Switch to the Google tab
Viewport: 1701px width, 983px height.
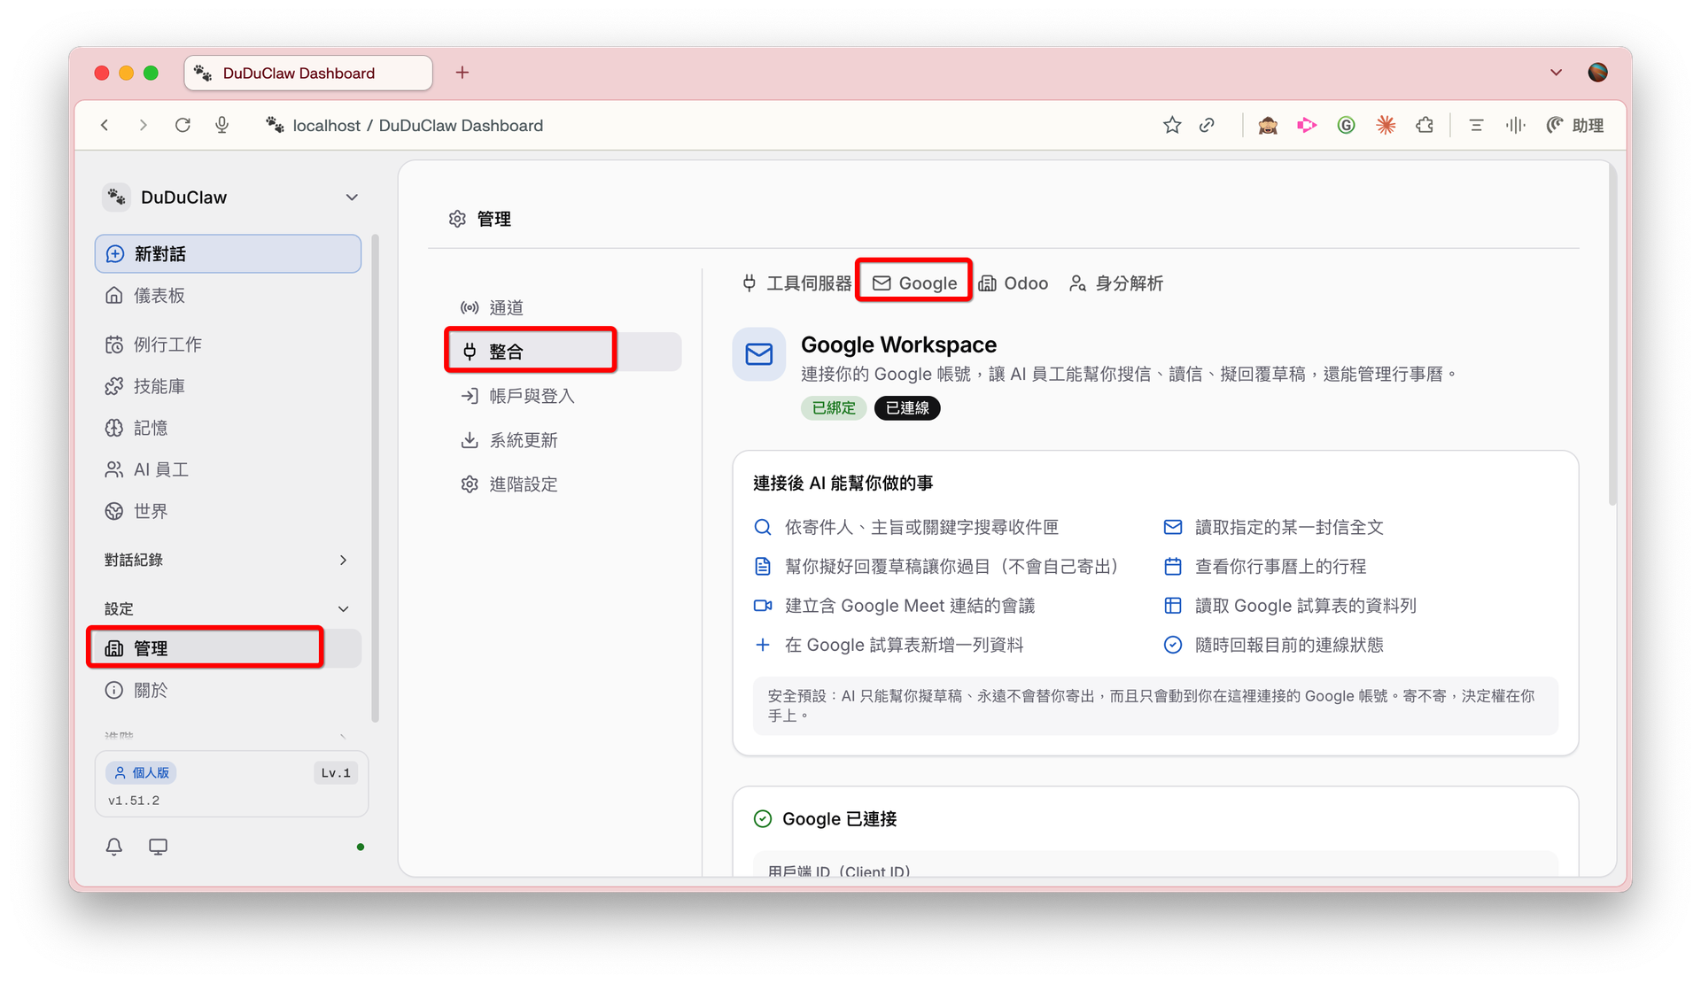(x=914, y=283)
